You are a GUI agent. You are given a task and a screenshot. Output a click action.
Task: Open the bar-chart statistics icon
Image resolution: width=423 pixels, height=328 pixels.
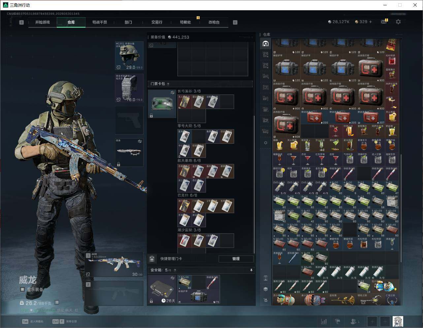click(324, 321)
